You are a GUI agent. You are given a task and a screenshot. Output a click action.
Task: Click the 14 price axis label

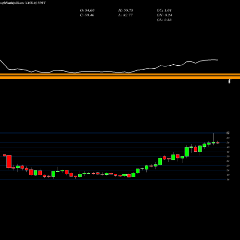click(x=228, y=180)
